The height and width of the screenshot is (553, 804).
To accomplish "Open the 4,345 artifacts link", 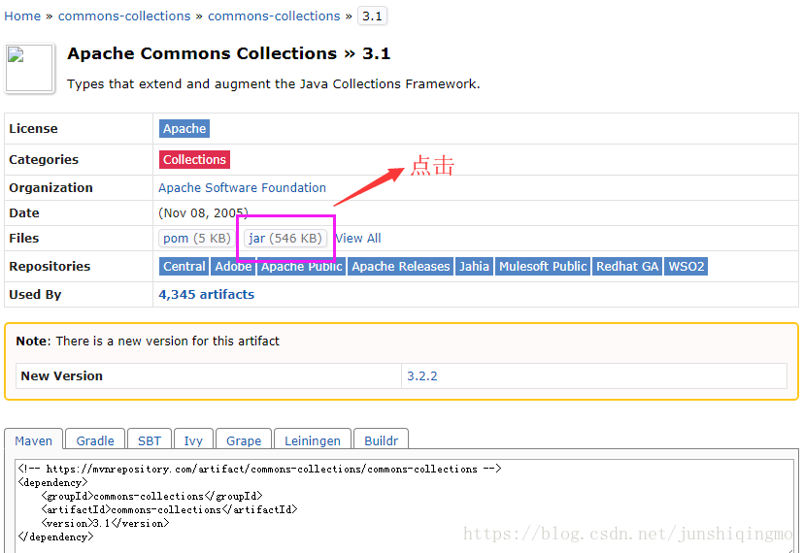I will [x=206, y=295].
